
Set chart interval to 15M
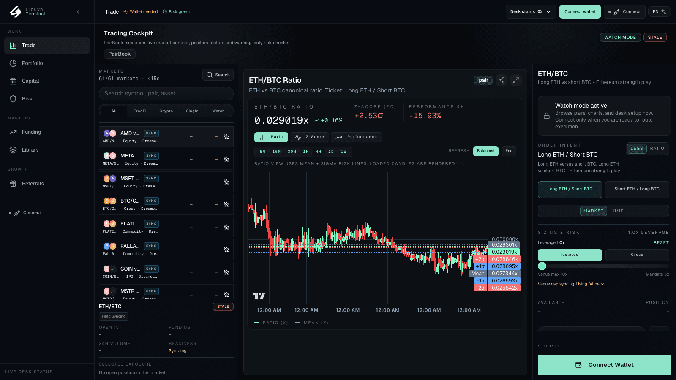(276, 152)
